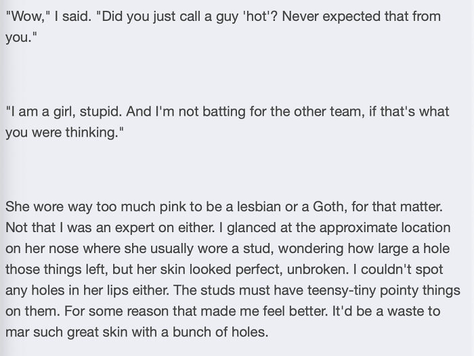Click "Never expected that from" phrase

tap(361, 16)
